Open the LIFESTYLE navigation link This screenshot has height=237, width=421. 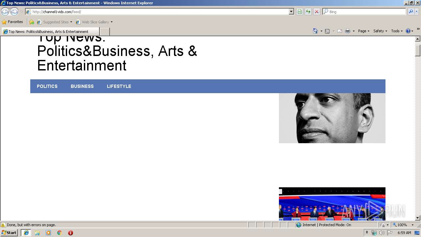click(119, 86)
